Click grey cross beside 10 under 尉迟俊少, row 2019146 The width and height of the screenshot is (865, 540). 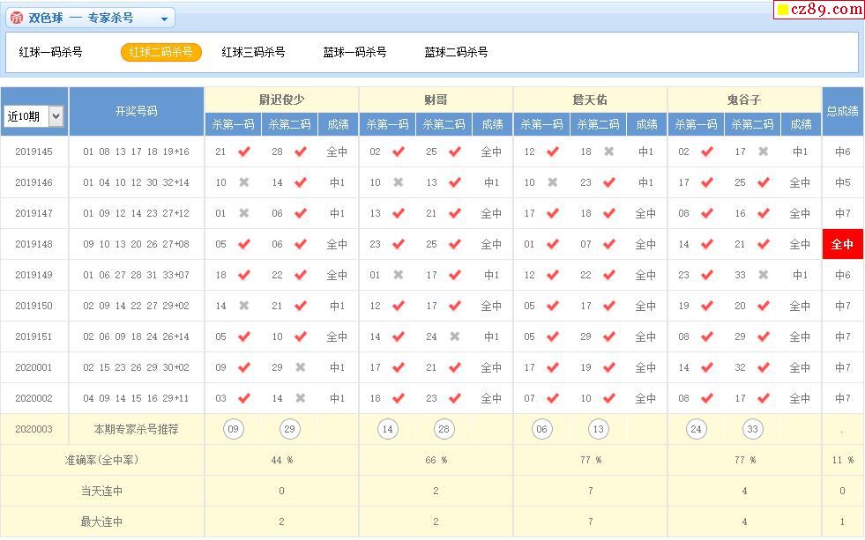pos(244,182)
